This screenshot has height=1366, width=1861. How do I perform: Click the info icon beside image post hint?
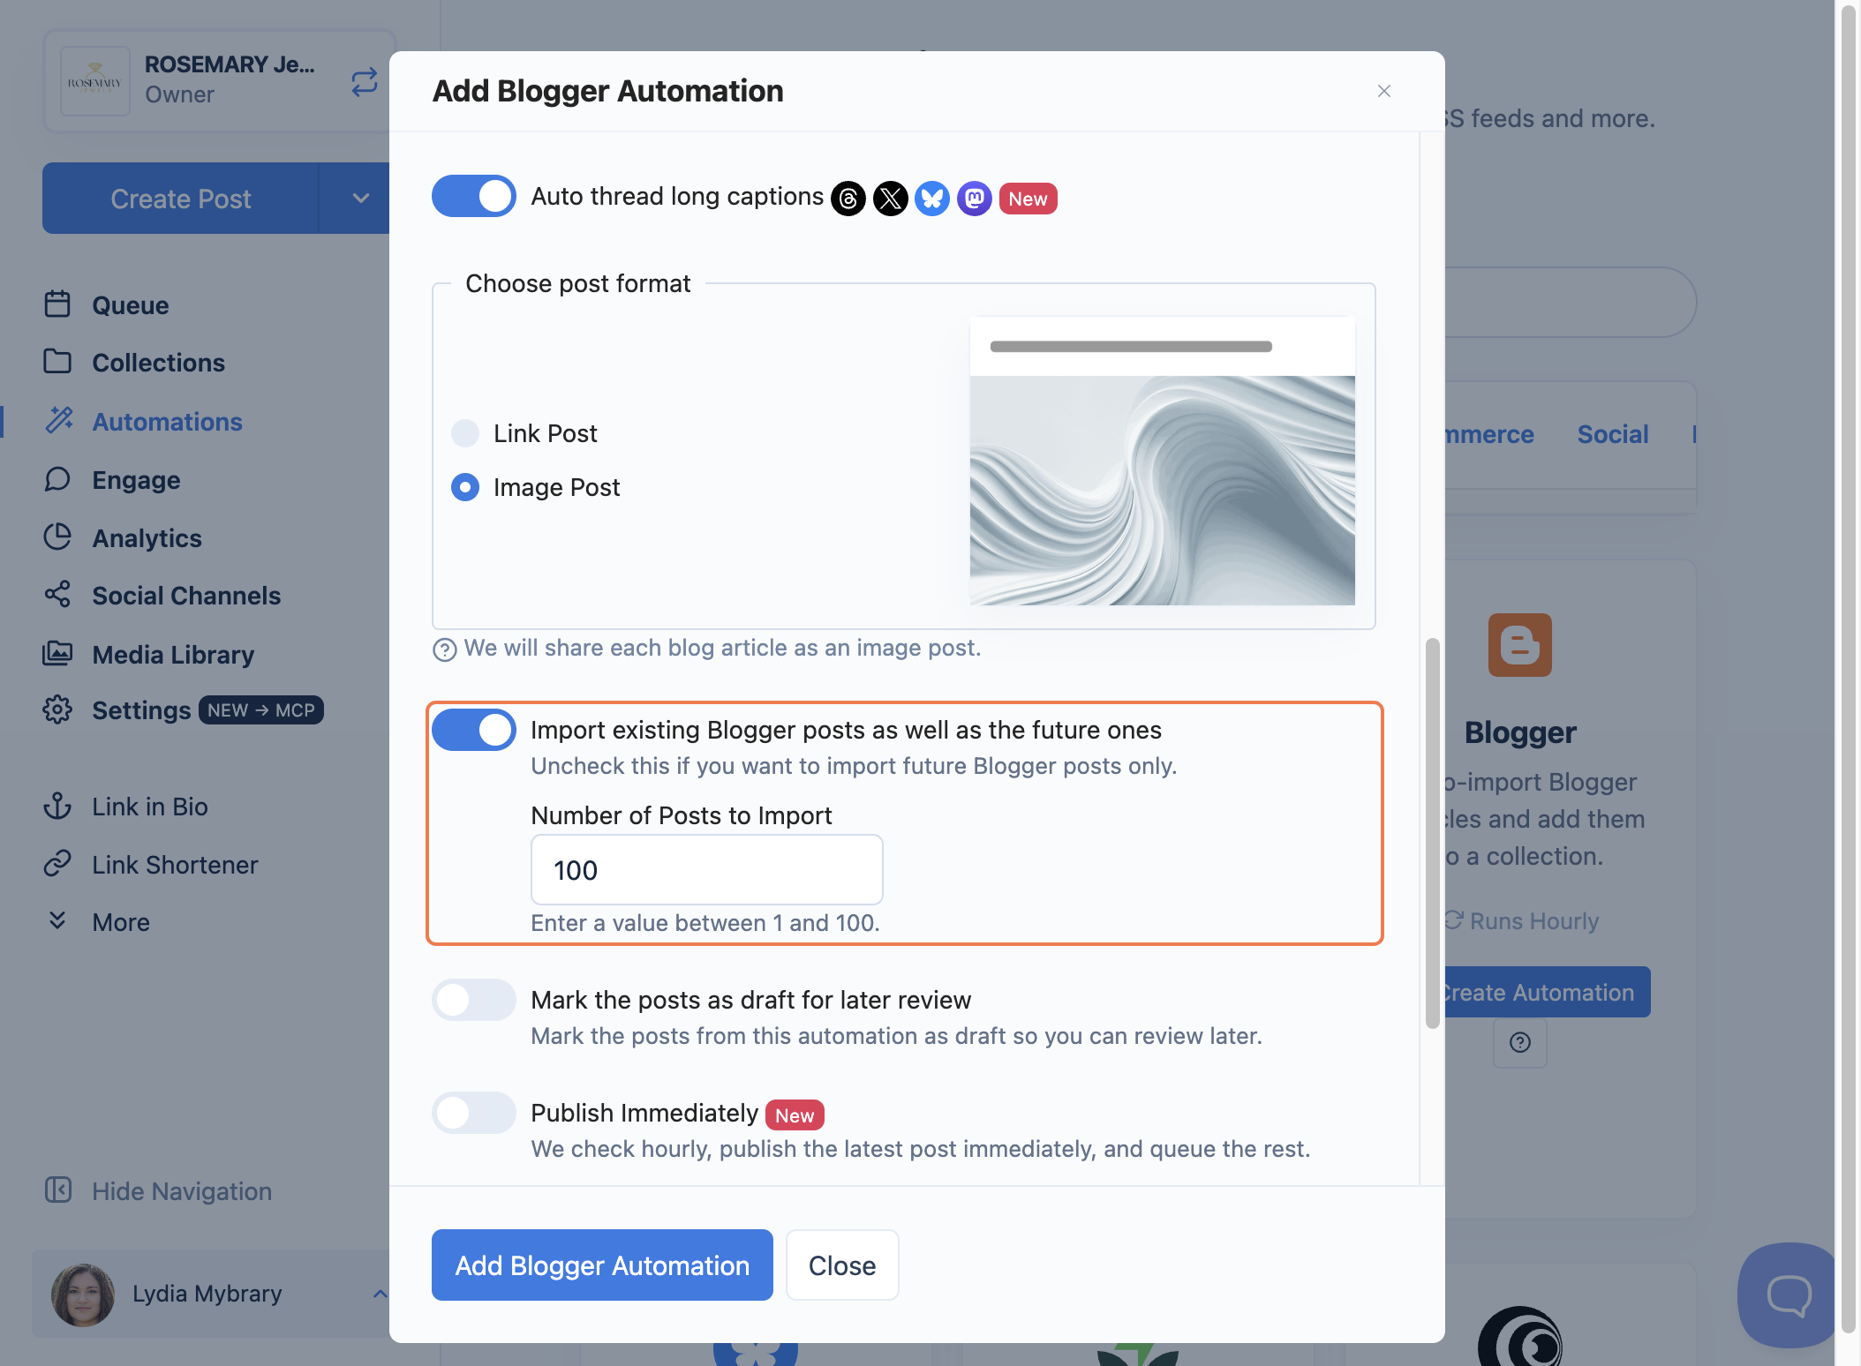click(x=445, y=649)
